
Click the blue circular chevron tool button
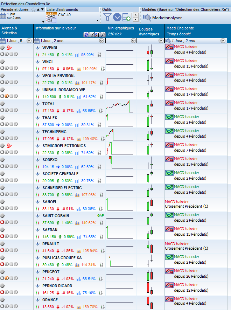point(117,17)
